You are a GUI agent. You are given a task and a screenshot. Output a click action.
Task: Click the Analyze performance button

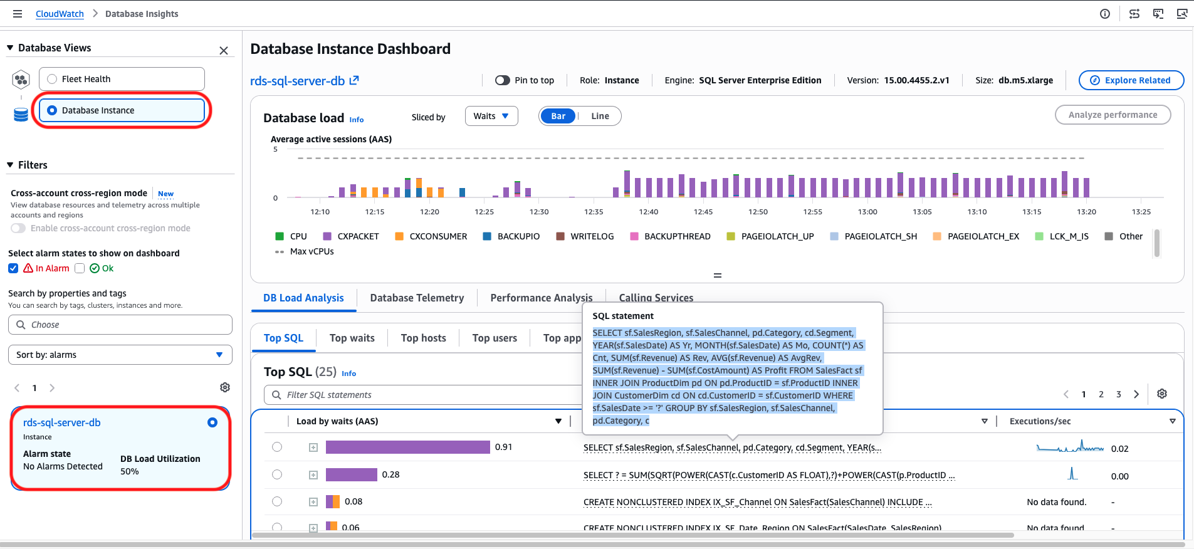[1113, 115]
